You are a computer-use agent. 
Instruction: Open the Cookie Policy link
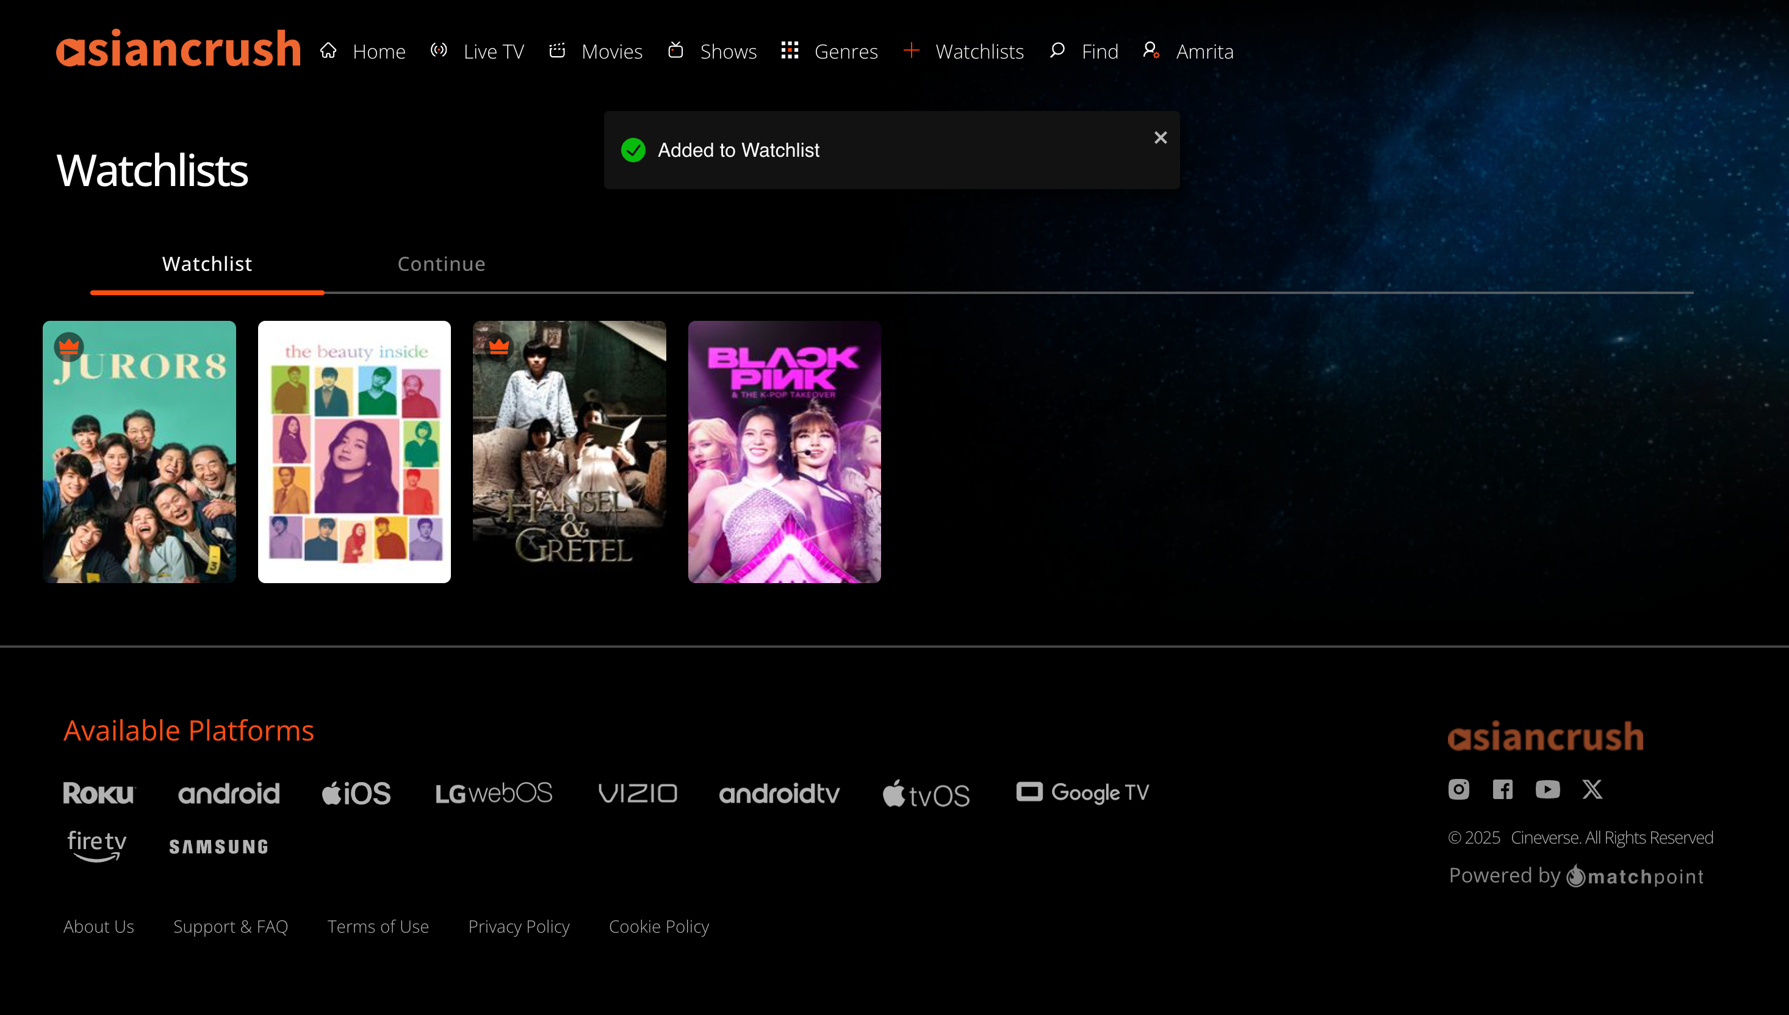659,927
